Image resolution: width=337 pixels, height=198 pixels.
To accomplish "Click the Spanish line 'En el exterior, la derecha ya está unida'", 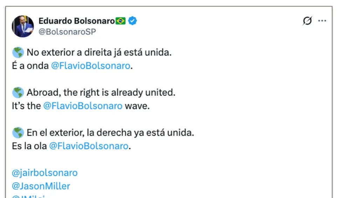I will point(110,133).
